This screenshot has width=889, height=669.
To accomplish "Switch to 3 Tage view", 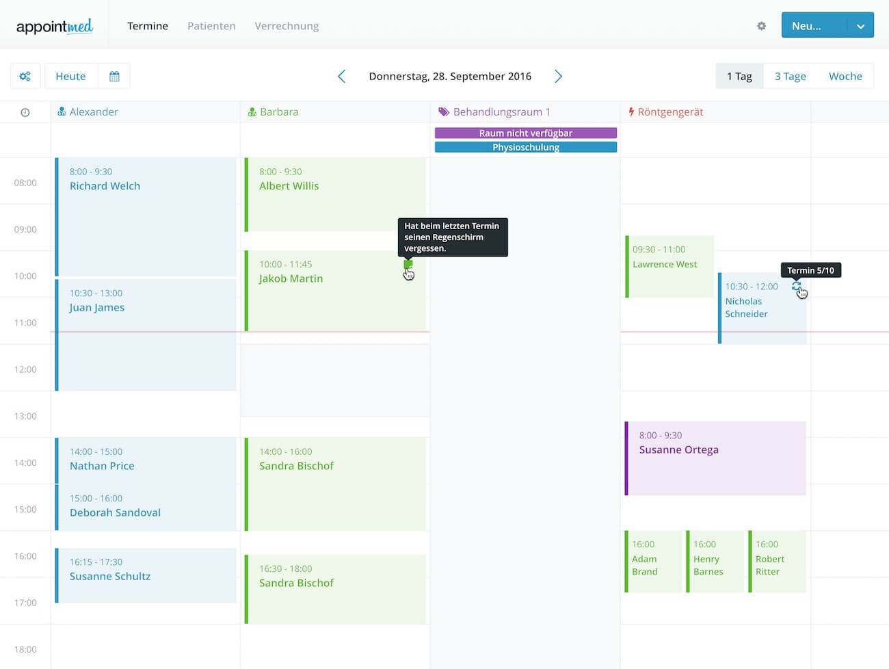I will (x=790, y=76).
